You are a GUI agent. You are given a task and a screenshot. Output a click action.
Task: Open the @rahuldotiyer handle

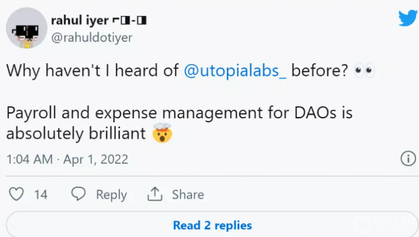pyautogui.click(x=92, y=38)
